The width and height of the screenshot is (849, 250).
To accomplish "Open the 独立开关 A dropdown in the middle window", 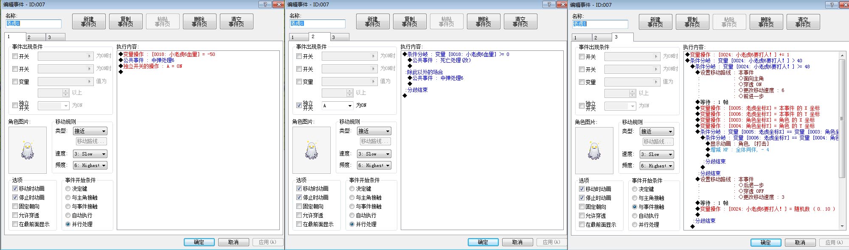I will [x=337, y=106].
